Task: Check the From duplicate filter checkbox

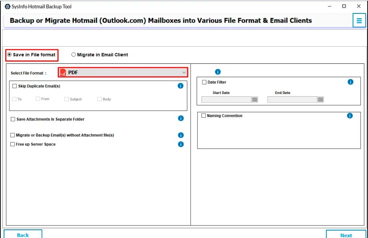Action: (x=38, y=99)
